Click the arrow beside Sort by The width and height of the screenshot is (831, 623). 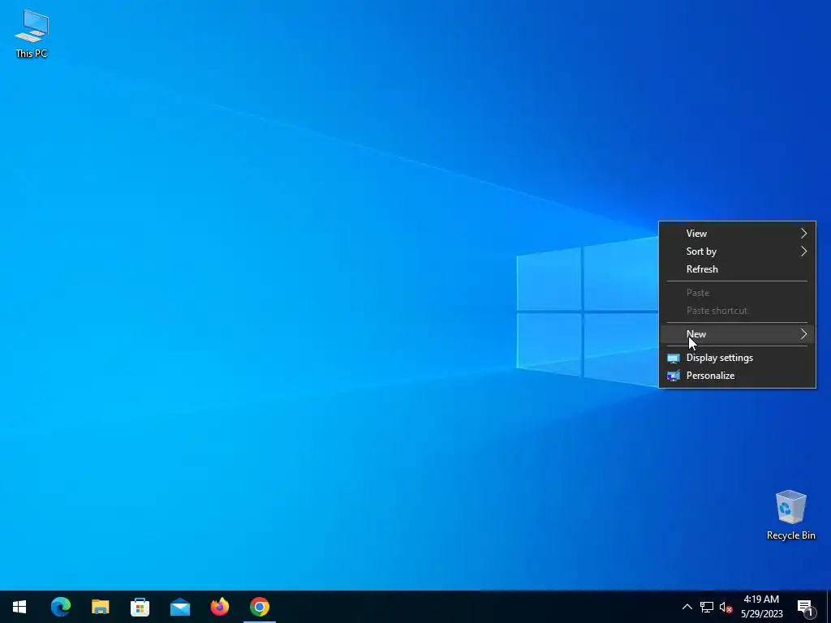click(804, 251)
